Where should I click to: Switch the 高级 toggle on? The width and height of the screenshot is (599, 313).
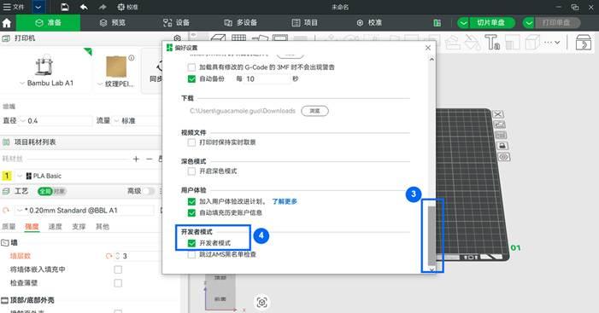point(149,191)
